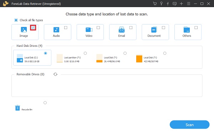This screenshot has width=214, height=134.
Task: Click the Email envelope icon
Action: tap(122, 30)
